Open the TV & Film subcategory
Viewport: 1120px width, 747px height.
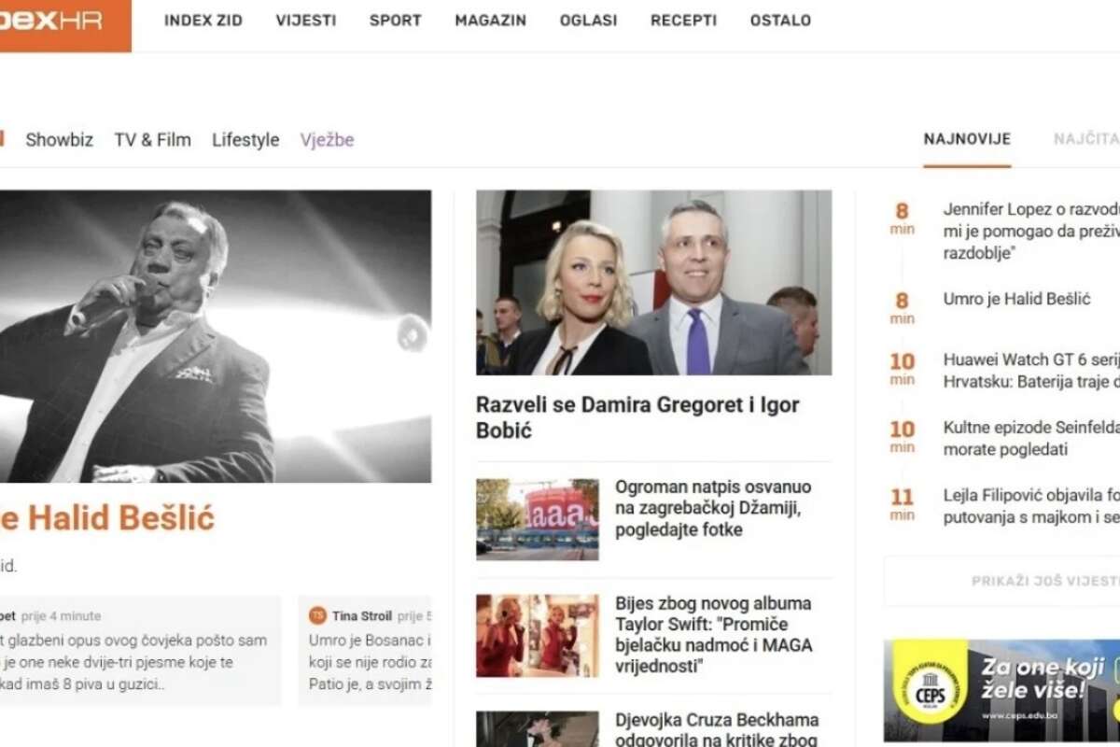[152, 140]
